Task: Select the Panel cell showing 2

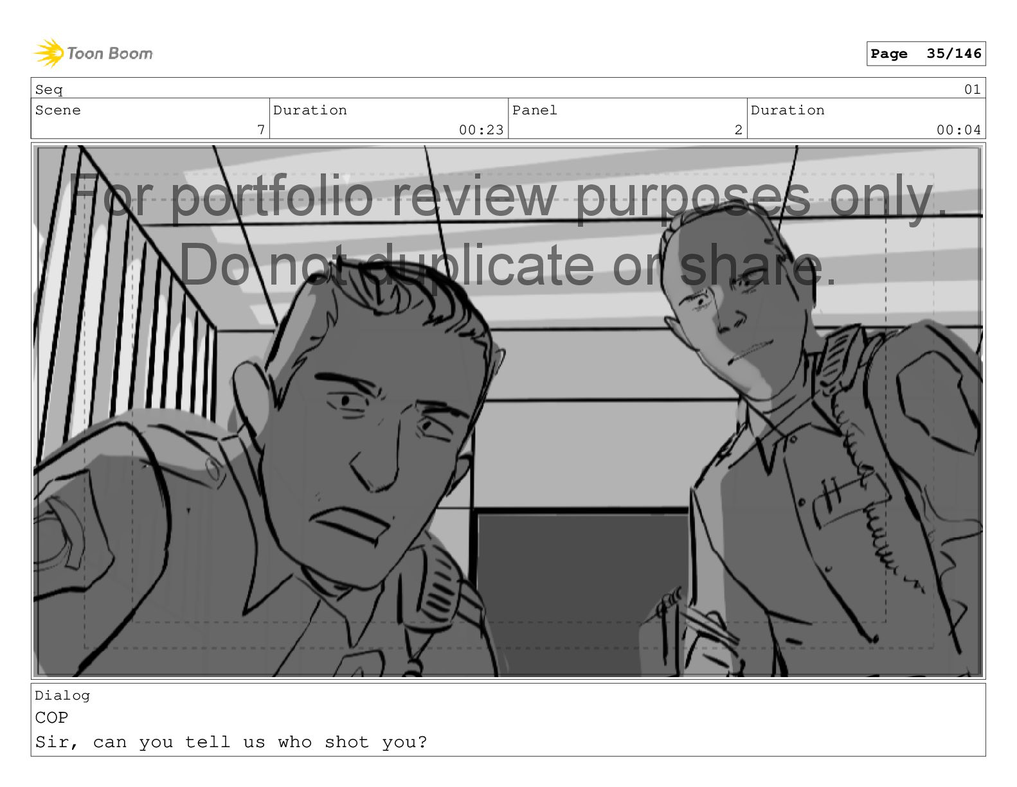Action: 627,119
